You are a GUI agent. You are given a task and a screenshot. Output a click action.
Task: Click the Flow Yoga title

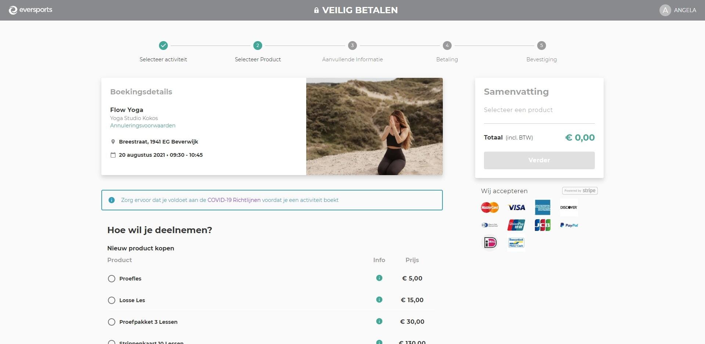(x=127, y=110)
